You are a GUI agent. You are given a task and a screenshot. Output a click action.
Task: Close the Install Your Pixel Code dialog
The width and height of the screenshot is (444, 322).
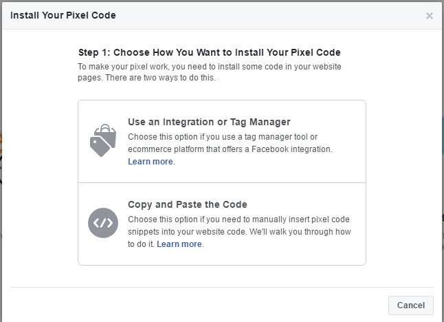430,16
